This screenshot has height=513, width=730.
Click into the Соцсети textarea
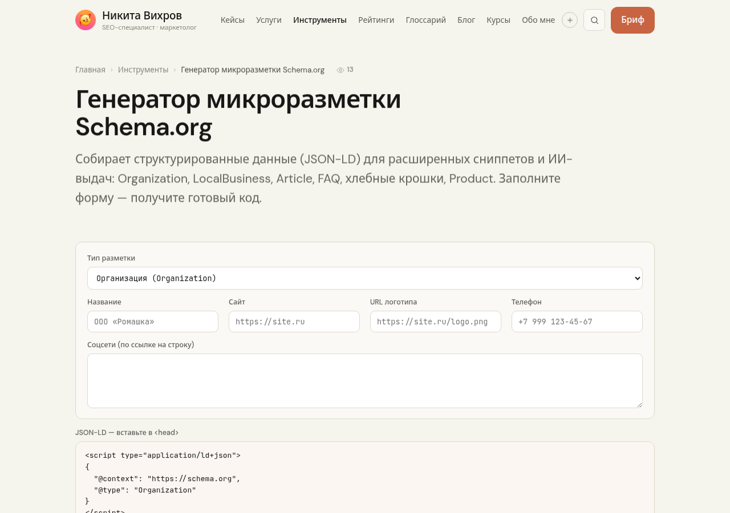(x=365, y=381)
